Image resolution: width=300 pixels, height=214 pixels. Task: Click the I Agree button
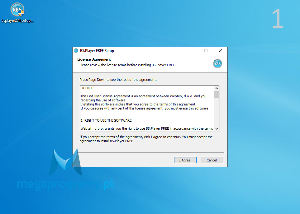(x=185, y=160)
